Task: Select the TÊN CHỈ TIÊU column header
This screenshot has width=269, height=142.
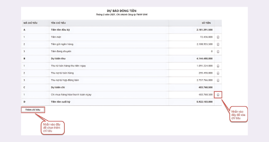Action: 58,23
